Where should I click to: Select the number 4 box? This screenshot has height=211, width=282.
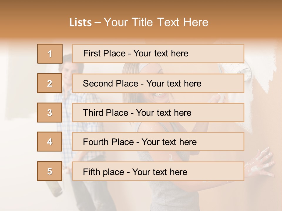pos(50,142)
